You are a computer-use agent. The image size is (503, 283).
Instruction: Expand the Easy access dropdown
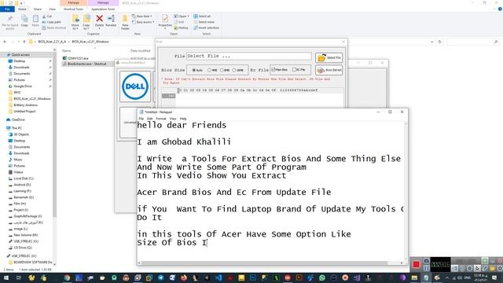pyautogui.click(x=143, y=22)
